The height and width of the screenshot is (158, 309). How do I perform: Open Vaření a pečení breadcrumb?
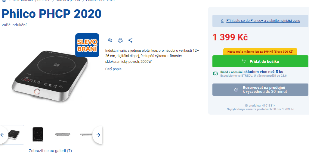(x=68, y=1)
